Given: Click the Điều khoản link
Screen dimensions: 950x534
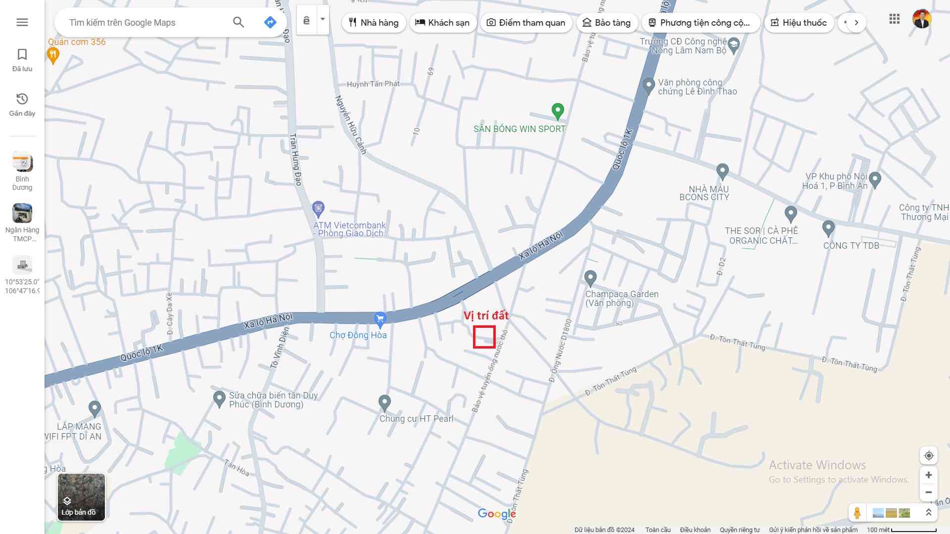Looking at the screenshot, I should click(695, 530).
